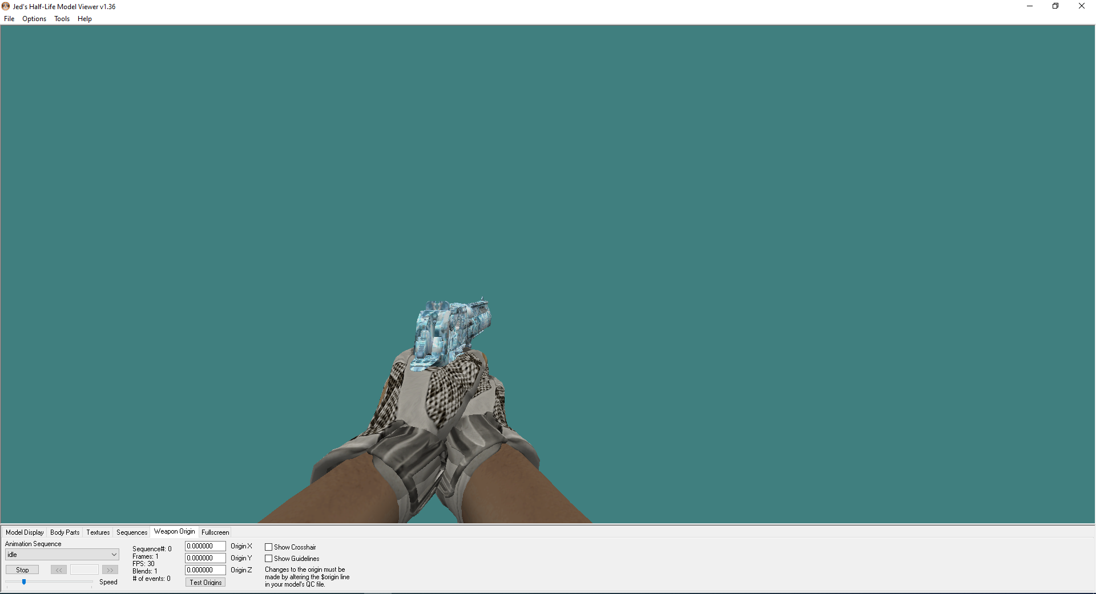Switch to the Model Display tab
The width and height of the screenshot is (1096, 594).
(25, 532)
